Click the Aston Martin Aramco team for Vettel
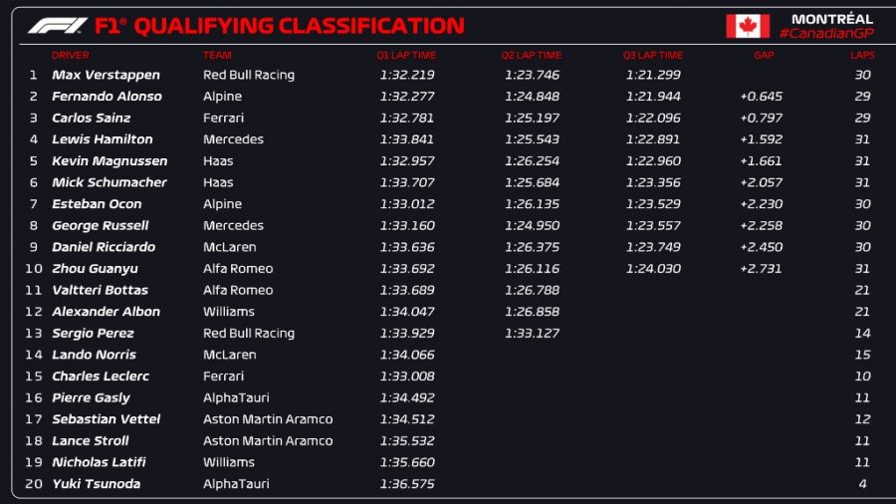Screen dimensions: 896x504 point(268,419)
